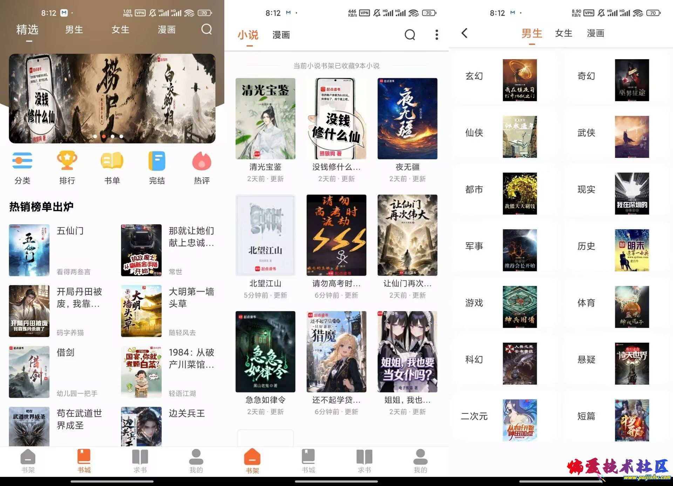The height and width of the screenshot is (486, 673).
Task: Open the 仙侠 category
Action: pos(505,137)
